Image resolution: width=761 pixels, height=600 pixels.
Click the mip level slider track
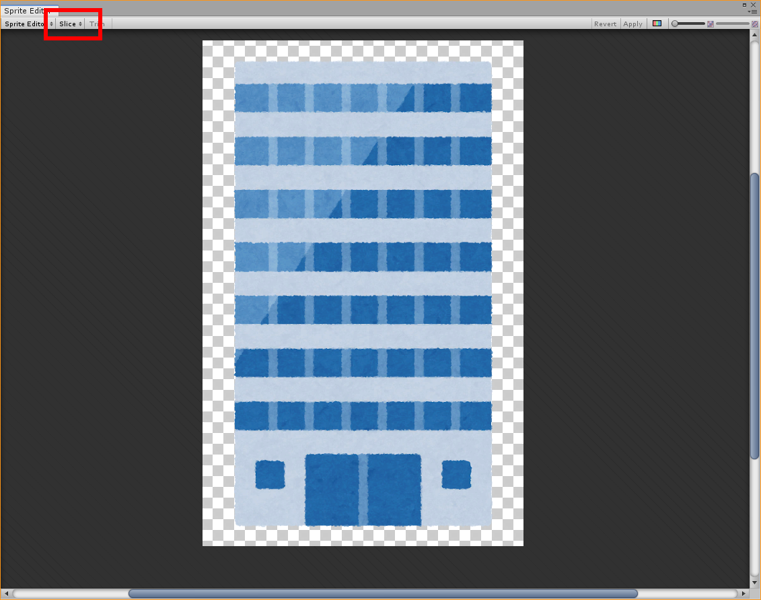click(x=732, y=24)
